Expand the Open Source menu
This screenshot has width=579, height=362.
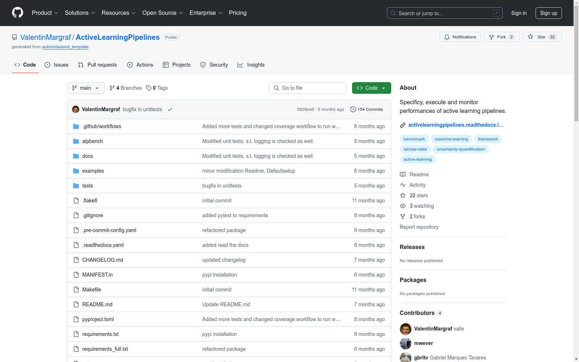point(163,13)
